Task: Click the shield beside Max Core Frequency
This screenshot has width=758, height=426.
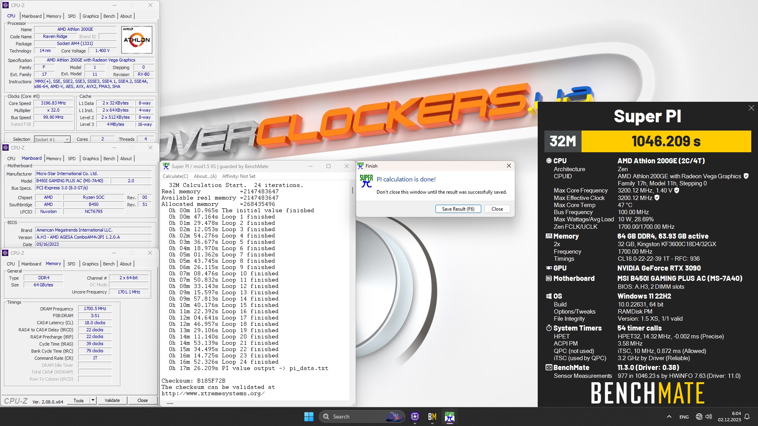Action: tap(676, 190)
